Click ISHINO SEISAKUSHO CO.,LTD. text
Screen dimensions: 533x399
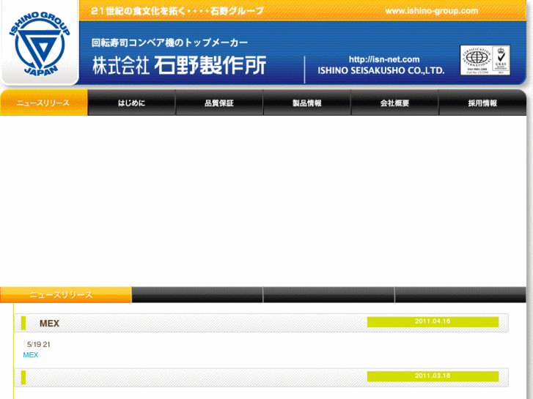coord(381,70)
